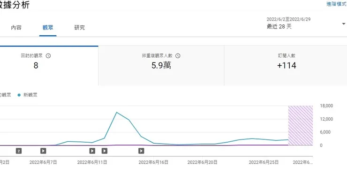Viewport: 347px width, 176px height.
Task: Click the 2022/6/2至2022/6/29 date text
Action: [288, 19]
